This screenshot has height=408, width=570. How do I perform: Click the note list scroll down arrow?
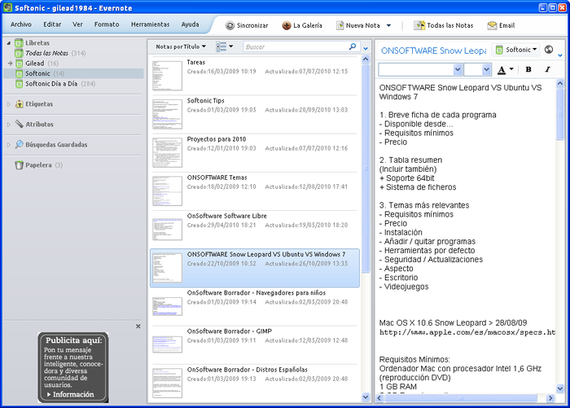[x=366, y=397]
